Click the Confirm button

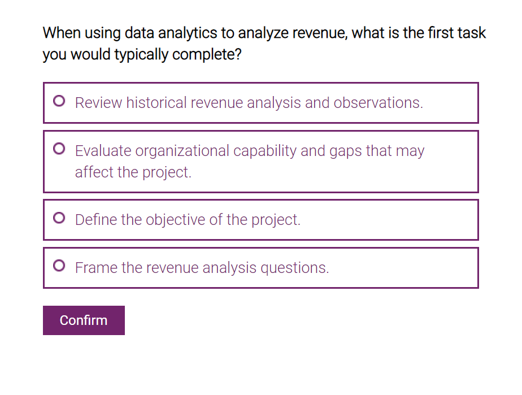coord(83,320)
